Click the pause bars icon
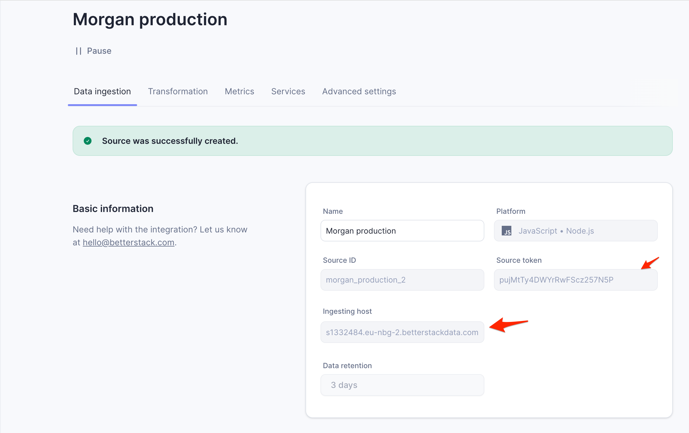 click(x=79, y=51)
